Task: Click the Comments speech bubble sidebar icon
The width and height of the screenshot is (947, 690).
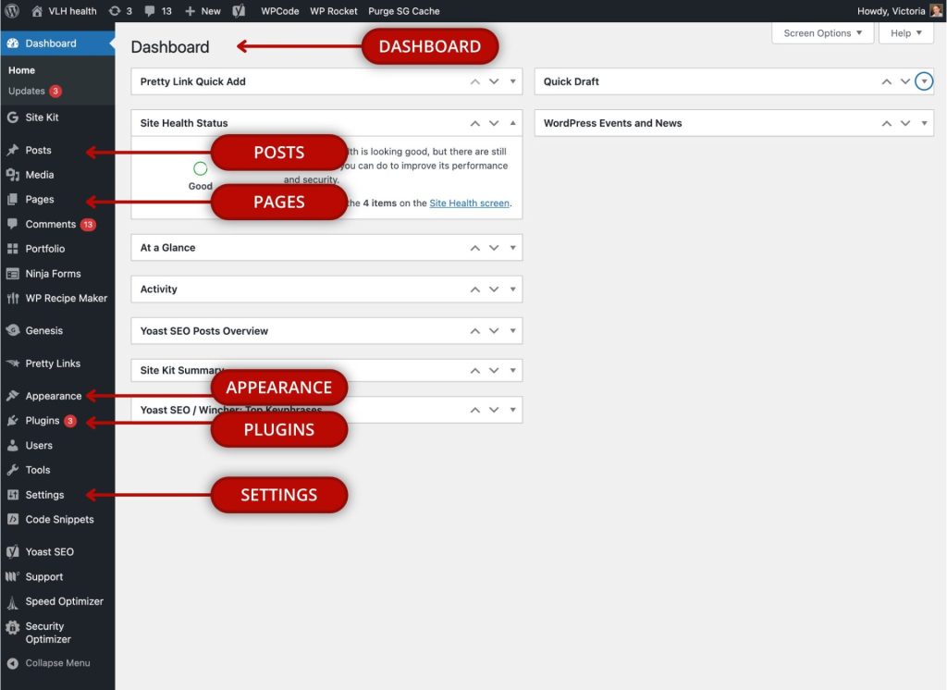Action: point(13,224)
